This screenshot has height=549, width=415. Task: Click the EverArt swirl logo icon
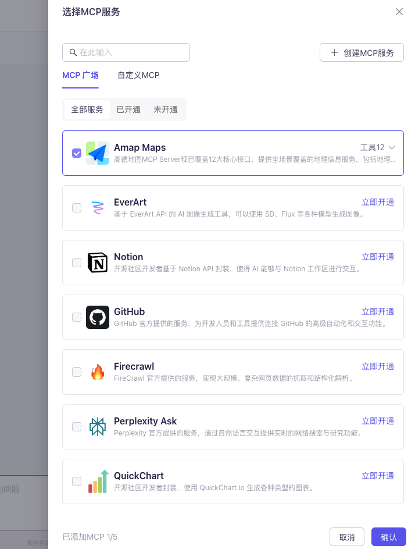pyautogui.click(x=98, y=208)
